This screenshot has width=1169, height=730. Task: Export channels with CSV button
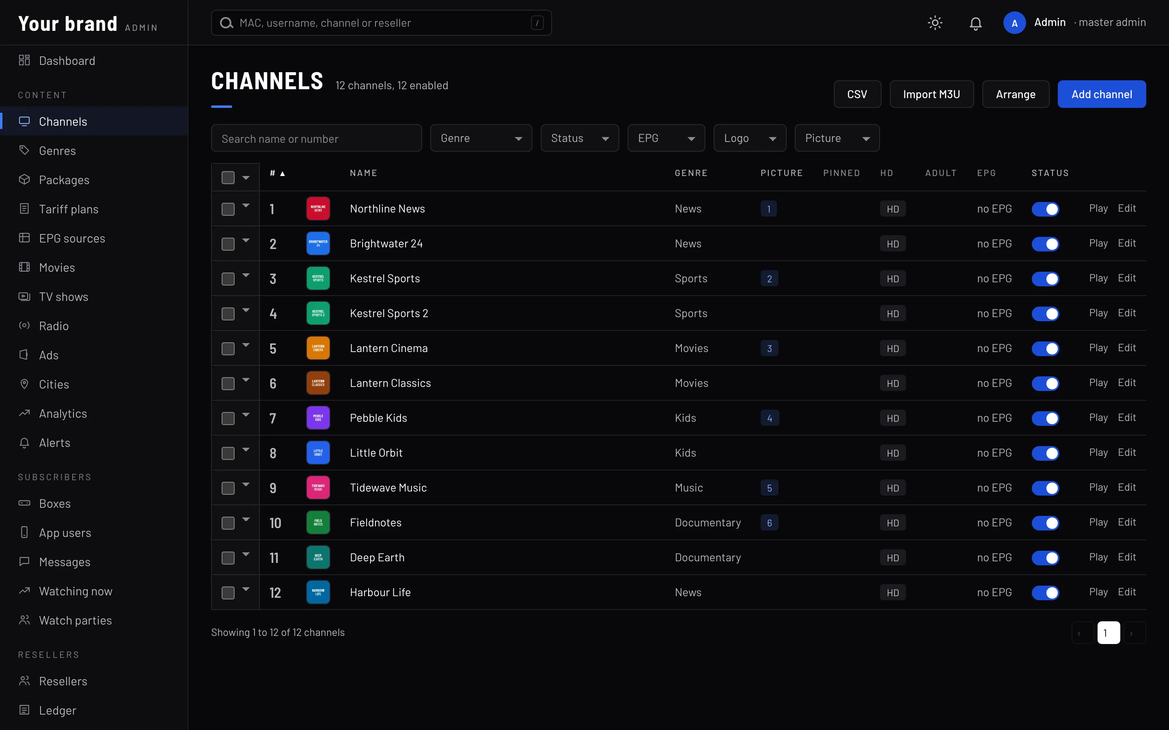tap(857, 94)
